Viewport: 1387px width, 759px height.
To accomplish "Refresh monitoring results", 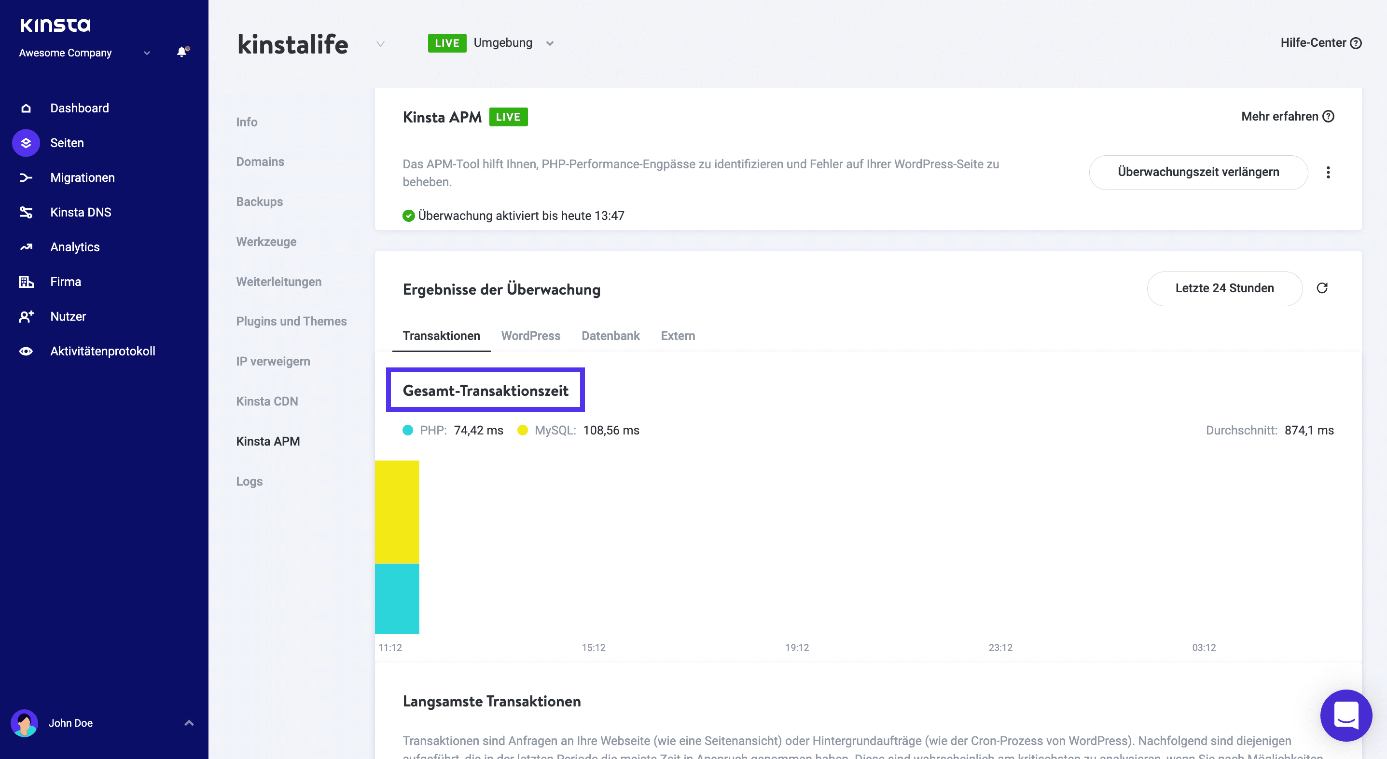I will [x=1322, y=288].
